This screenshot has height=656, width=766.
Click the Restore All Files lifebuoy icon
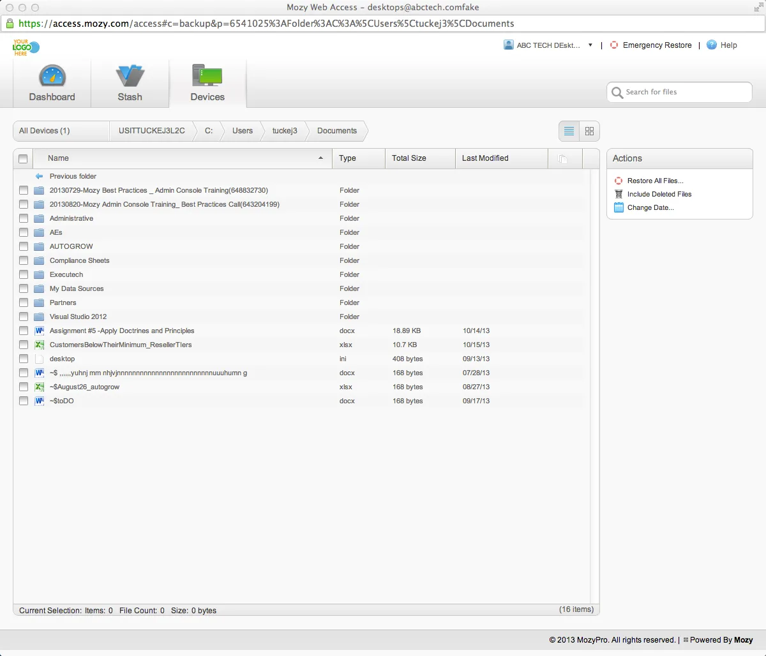coord(619,181)
